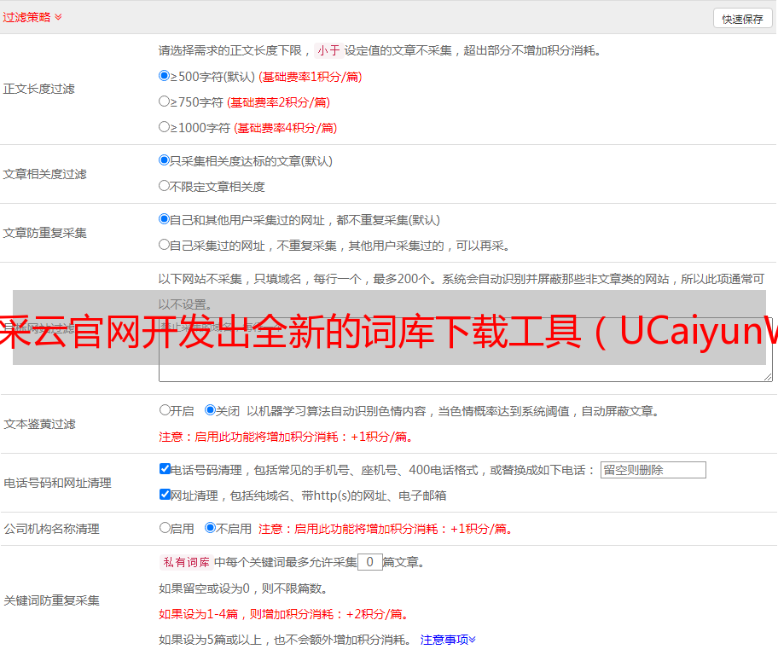The height and width of the screenshot is (655, 778).
Task: Collapse the 过滤策略 section header
Action: [x=32, y=17]
